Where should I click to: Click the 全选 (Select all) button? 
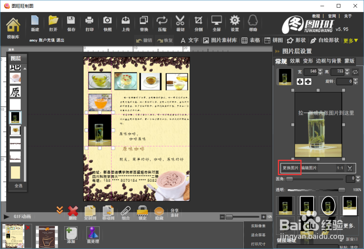coord(18,186)
